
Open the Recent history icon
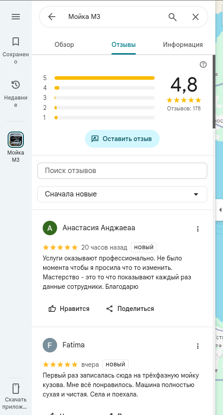point(16,85)
